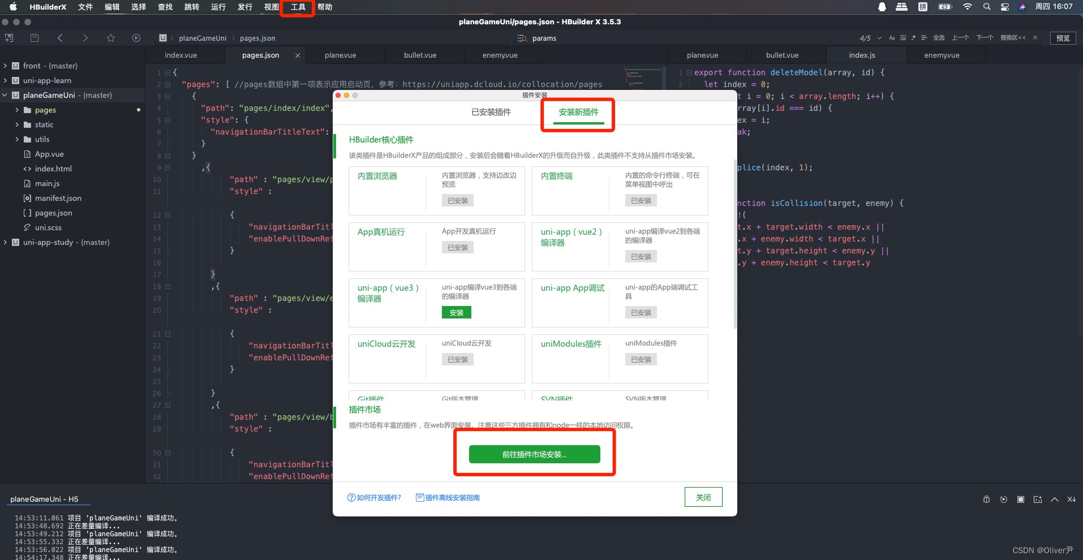Collapse the console with the up chevron
The image size is (1083, 560).
point(1055,499)
